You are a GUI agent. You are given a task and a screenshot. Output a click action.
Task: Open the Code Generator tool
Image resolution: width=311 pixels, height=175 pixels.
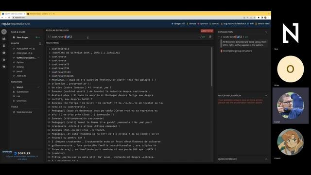coord(22,112)
